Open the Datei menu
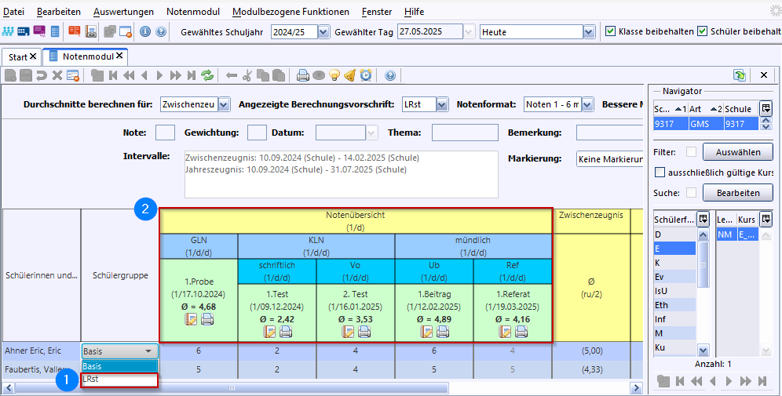This screenshot has height=396, width=782. coord(13,12)
